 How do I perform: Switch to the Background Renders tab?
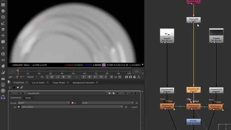pyautogui.click(x=83, y=83)
